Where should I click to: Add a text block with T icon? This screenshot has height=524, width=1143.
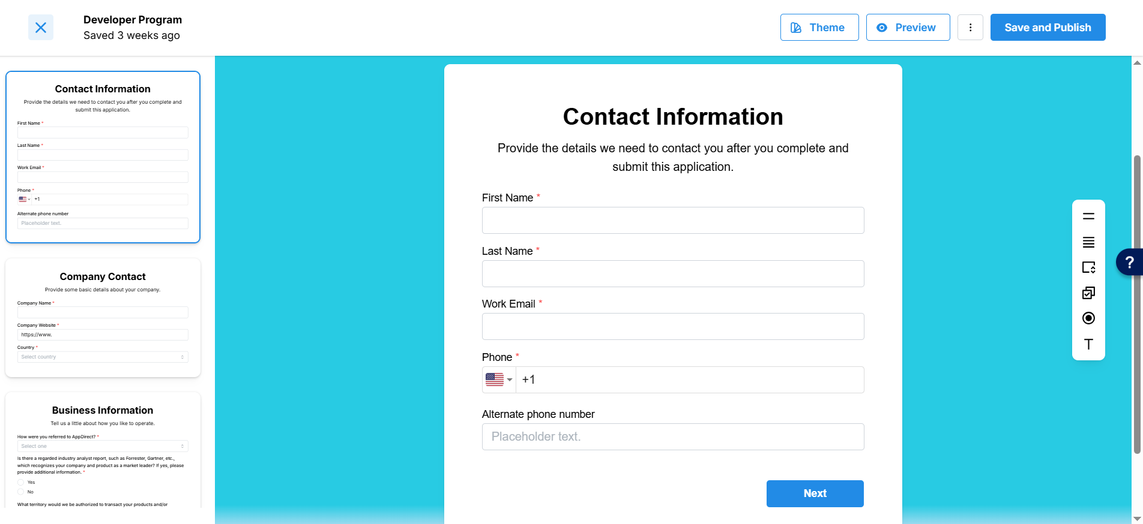tap(1088, 344)
